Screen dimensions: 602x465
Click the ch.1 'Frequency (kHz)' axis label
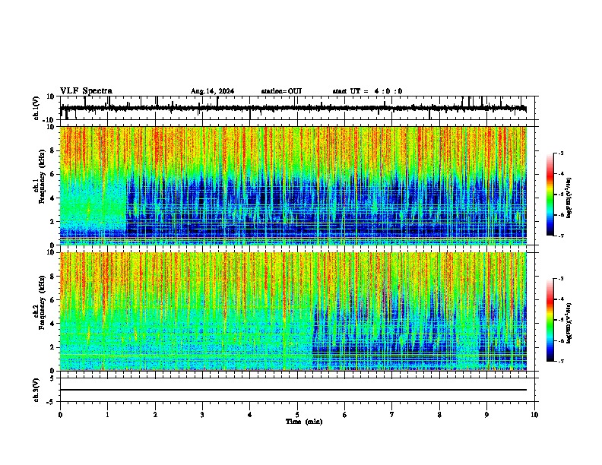tap(42, 176)
